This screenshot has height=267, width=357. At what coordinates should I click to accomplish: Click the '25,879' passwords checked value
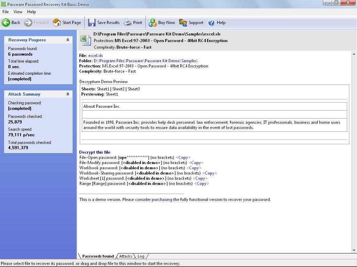[15, 122]
